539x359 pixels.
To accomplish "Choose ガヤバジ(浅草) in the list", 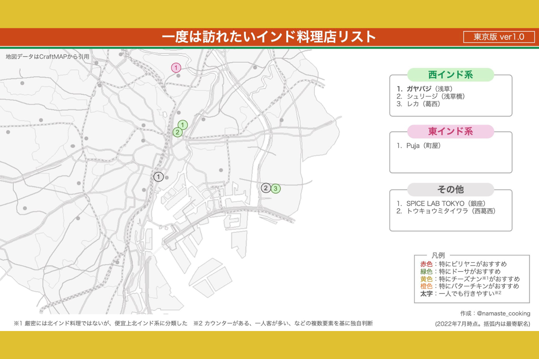I will click(x=429, y=89).
